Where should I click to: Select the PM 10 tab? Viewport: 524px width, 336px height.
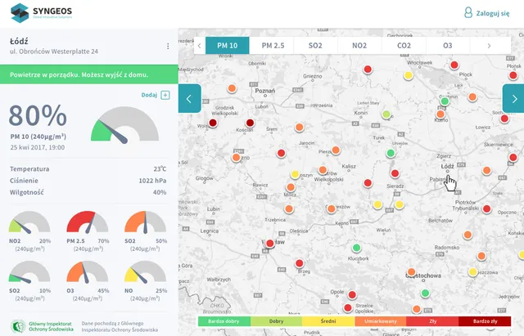(x=228, y=46)
